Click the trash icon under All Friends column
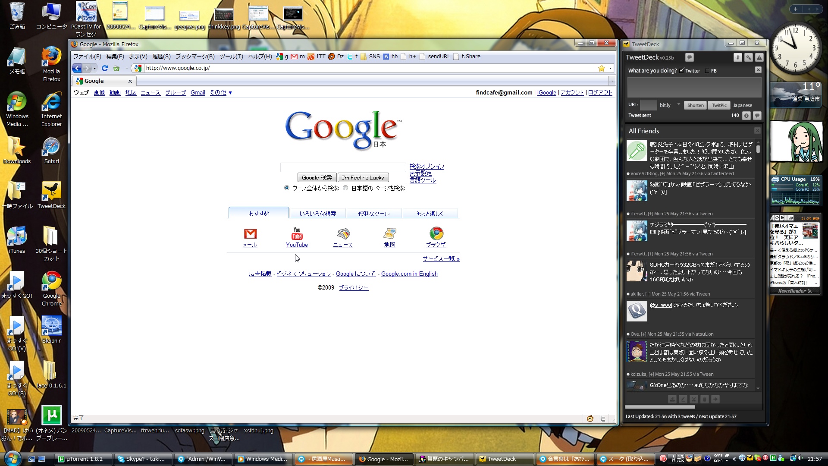Screen dimensions: 828x466 (705, 399)
